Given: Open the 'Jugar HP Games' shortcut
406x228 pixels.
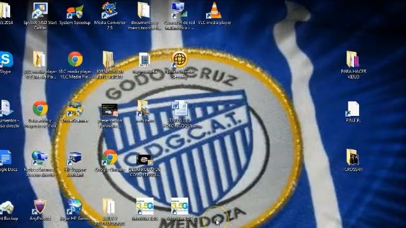Looking at the screenshot, I should [x=75, y=206].
